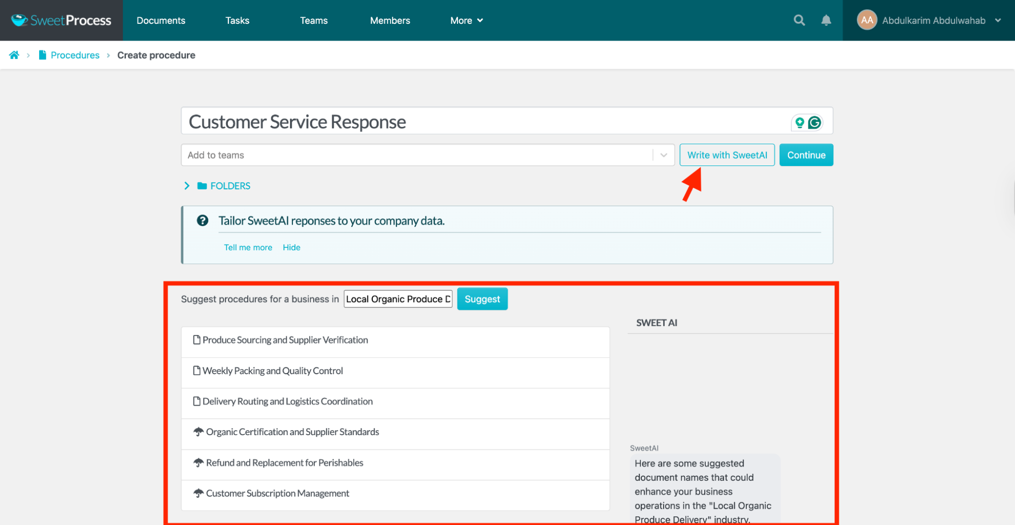Open the search magnifier icon

[799, 20]
